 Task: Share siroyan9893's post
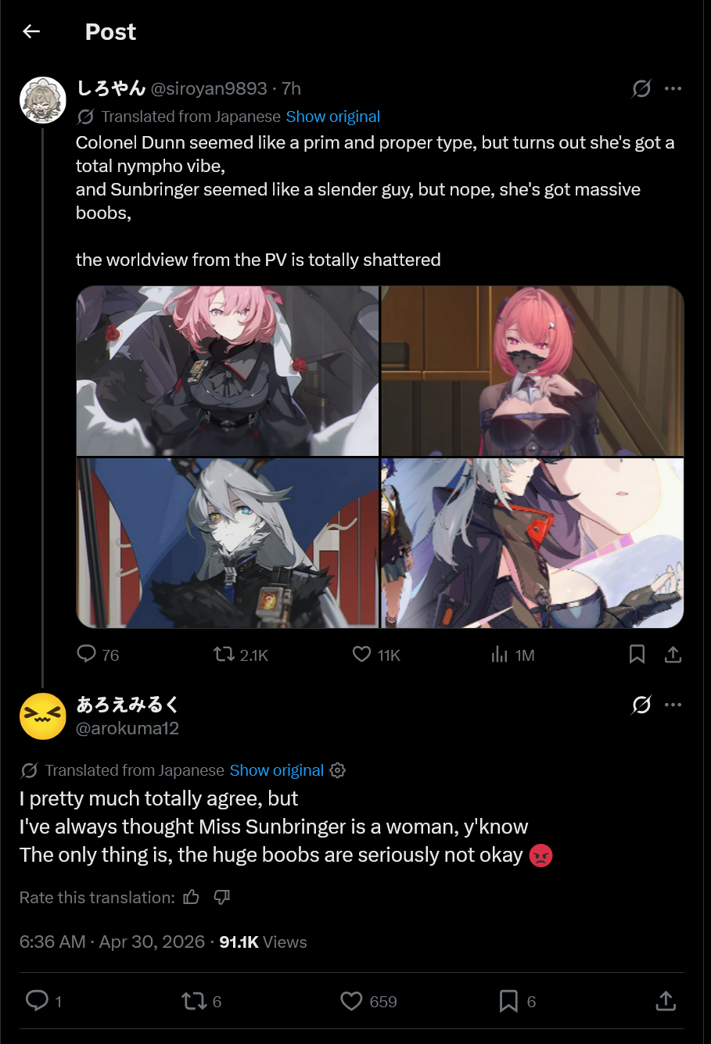coord(673,654)
